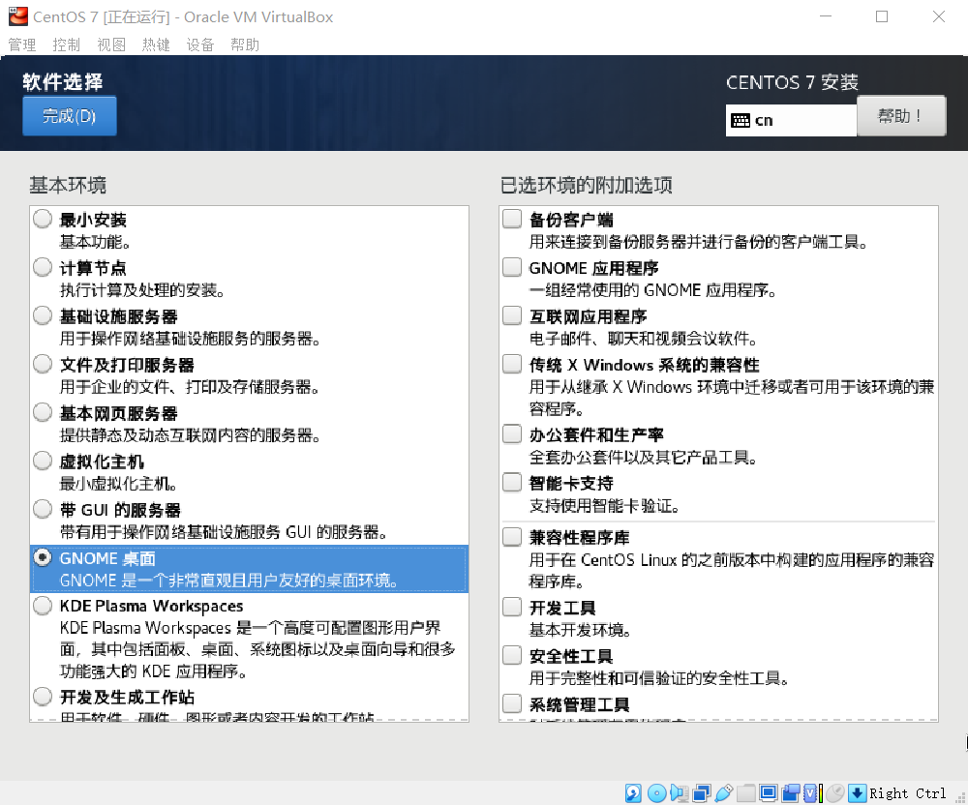Click the hard disk activity status icon
Screen dimensions: 968x805
point(633,792)
